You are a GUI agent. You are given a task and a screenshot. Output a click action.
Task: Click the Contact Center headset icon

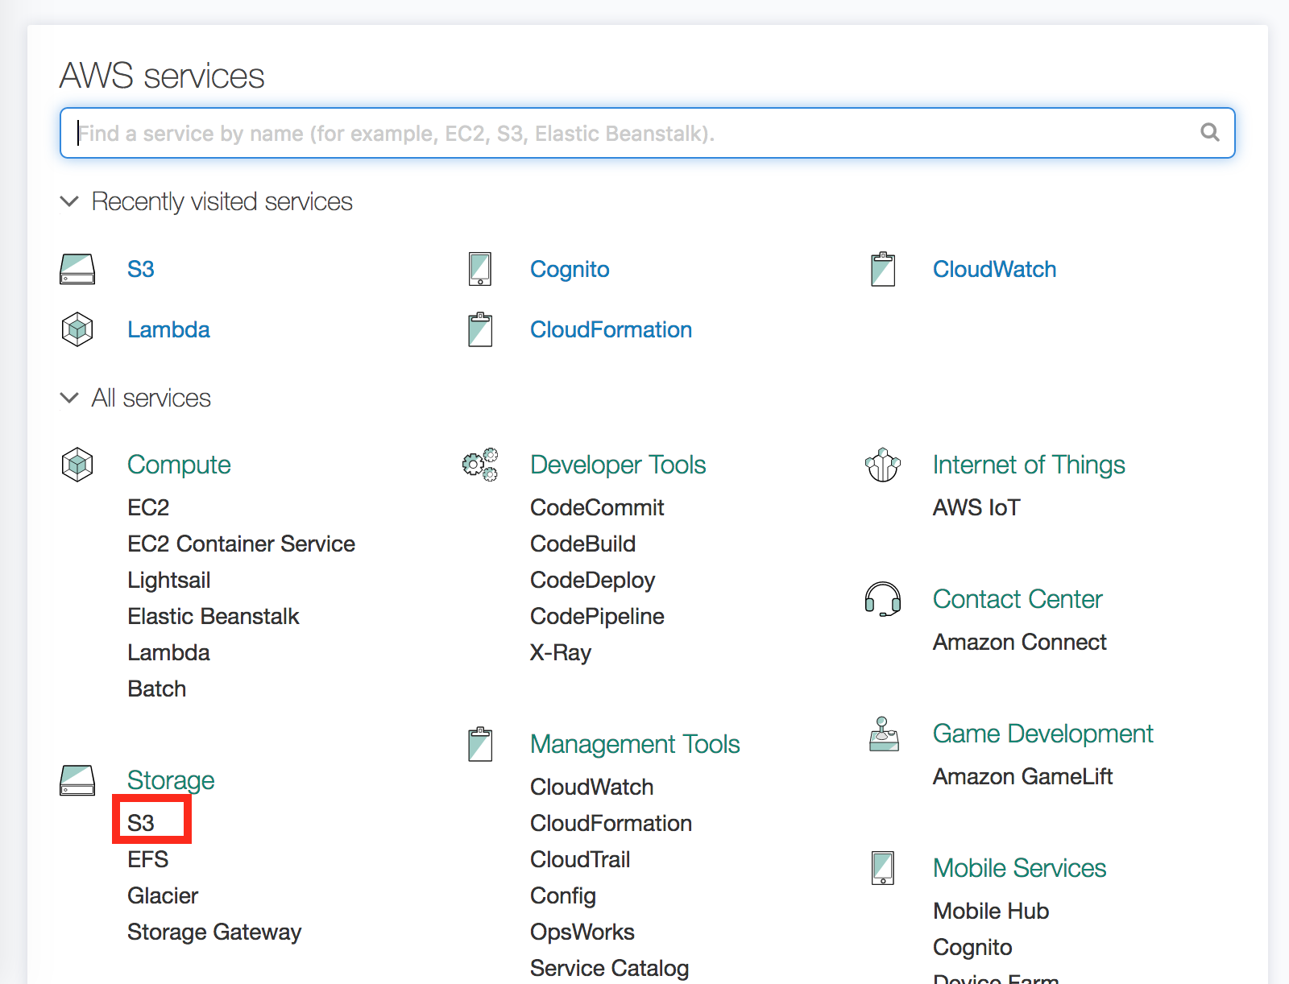click(883, 599)
